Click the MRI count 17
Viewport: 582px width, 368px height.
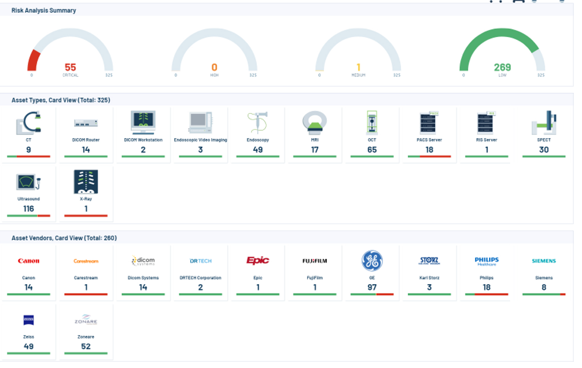pos(315,150)
